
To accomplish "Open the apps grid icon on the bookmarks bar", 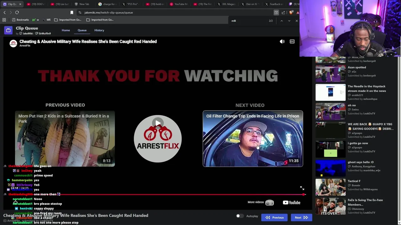I will [x=4, y=20].
